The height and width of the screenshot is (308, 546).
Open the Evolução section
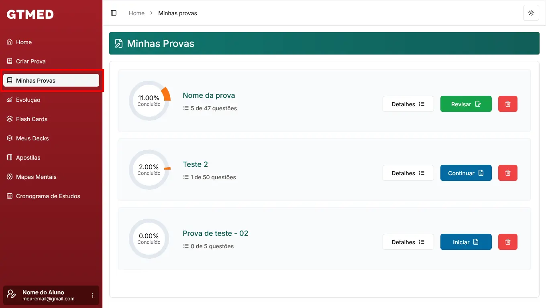coord(28,100)
